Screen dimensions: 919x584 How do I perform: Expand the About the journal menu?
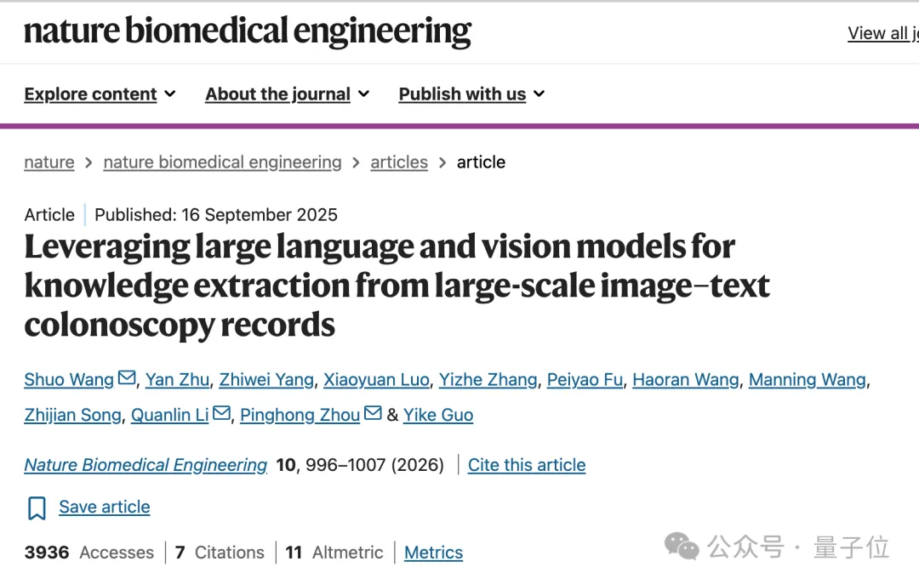pos(288,94)
